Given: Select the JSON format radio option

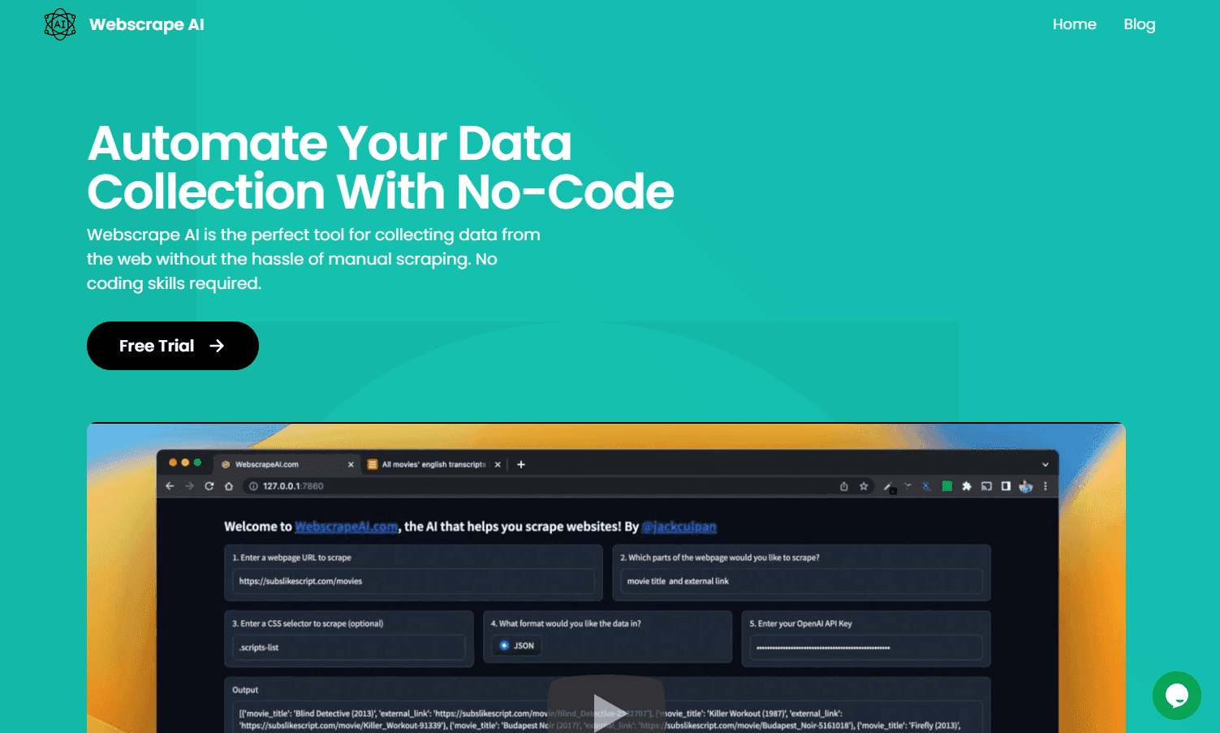Looking at the screenshot, I should tap(517, 646).
